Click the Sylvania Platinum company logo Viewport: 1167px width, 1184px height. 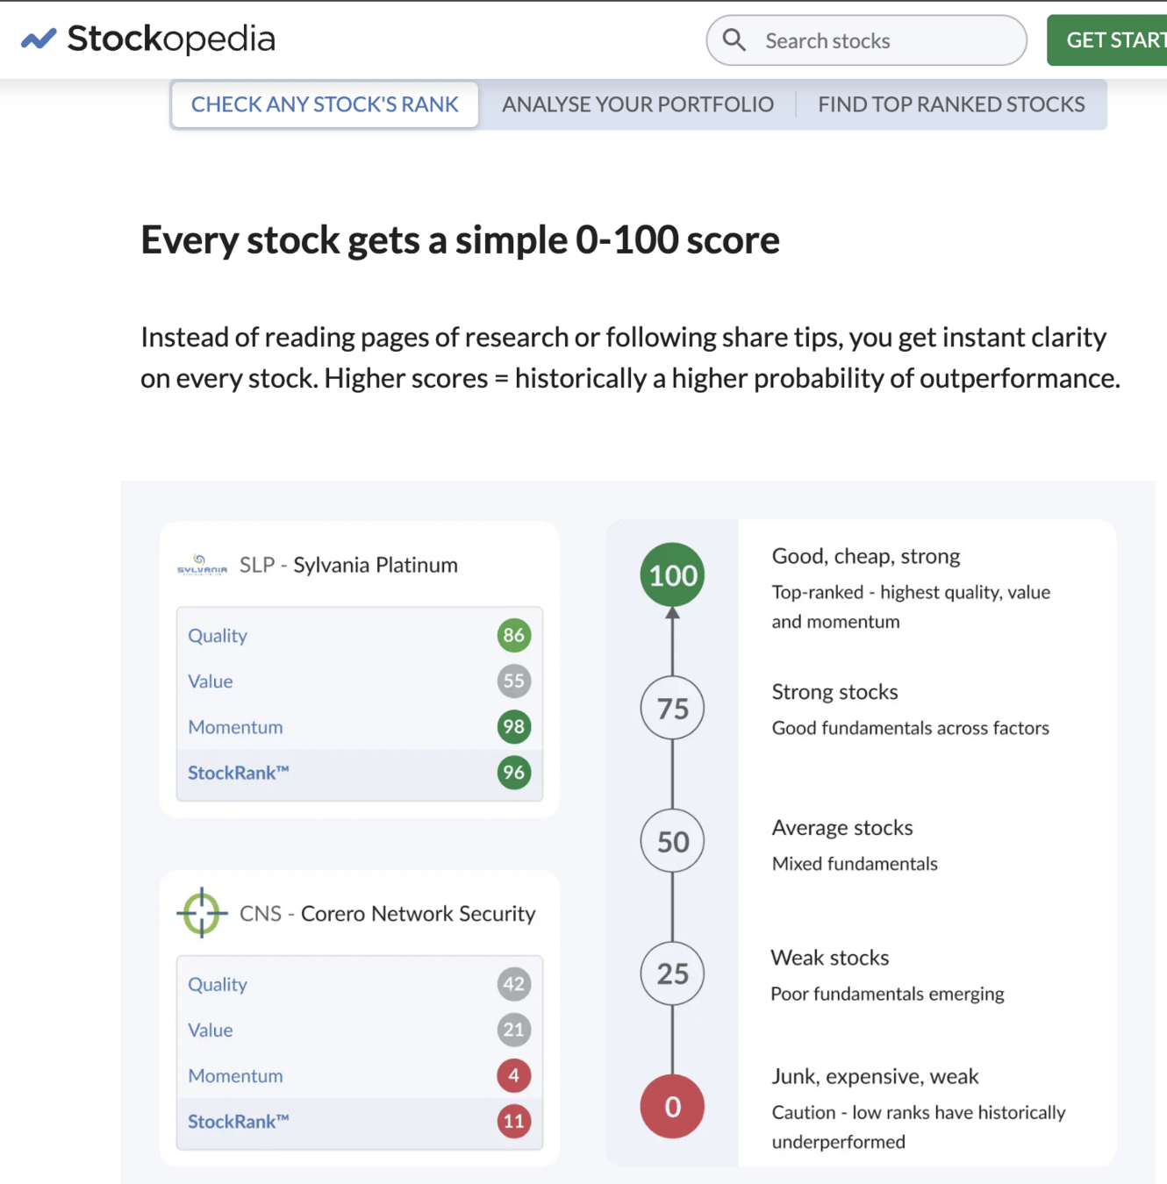[202, 565]
